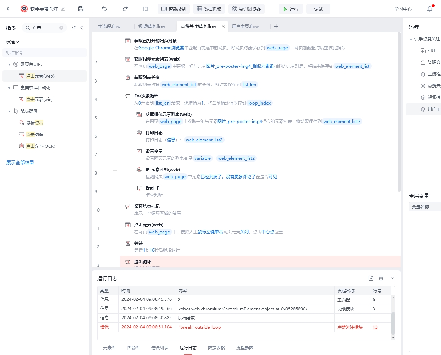
Task: Click the 运行 button
Action: click(x=290, y=9)
